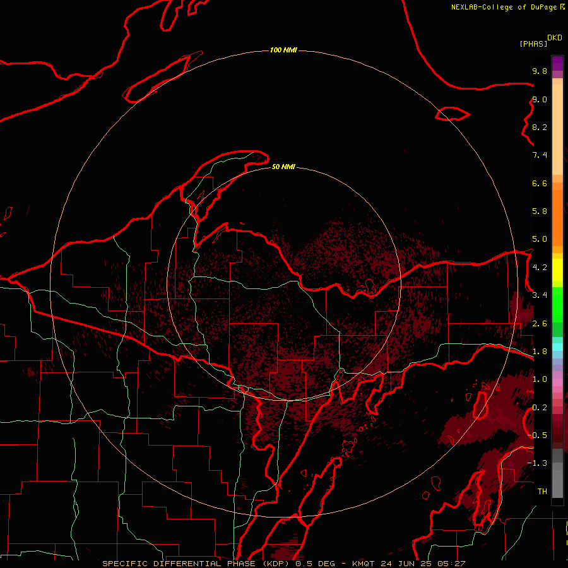
Task: Click the yellow segment of the color bar
Action: pos(557,270)
